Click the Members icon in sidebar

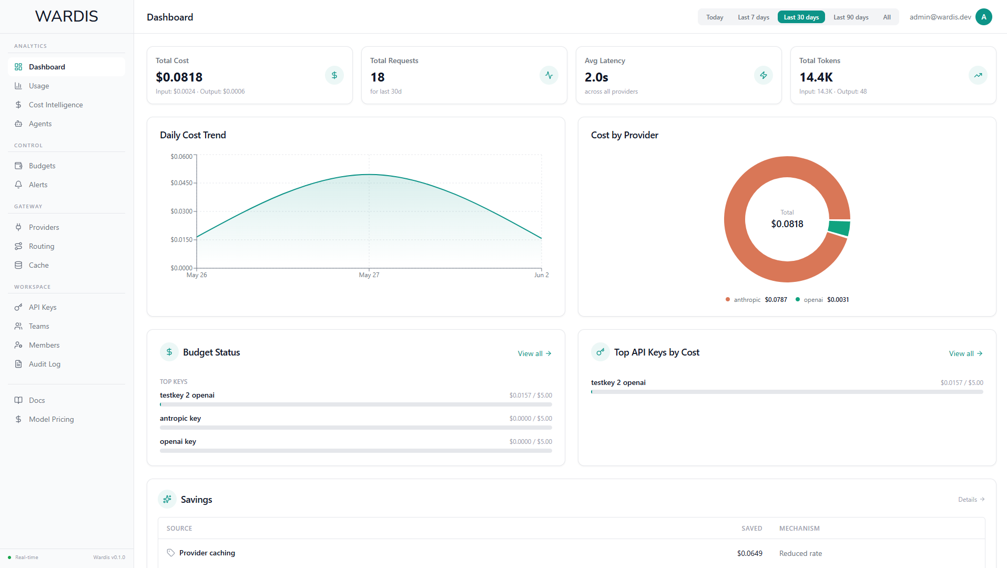18,345
